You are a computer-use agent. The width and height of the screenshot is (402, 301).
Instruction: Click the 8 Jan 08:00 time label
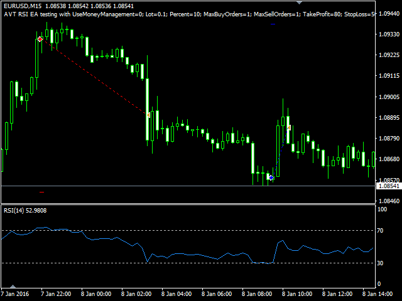click(257, 294)
